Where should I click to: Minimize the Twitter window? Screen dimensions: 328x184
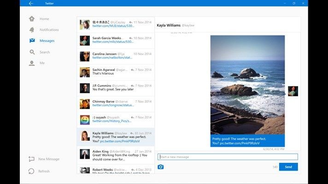(285, 3)
